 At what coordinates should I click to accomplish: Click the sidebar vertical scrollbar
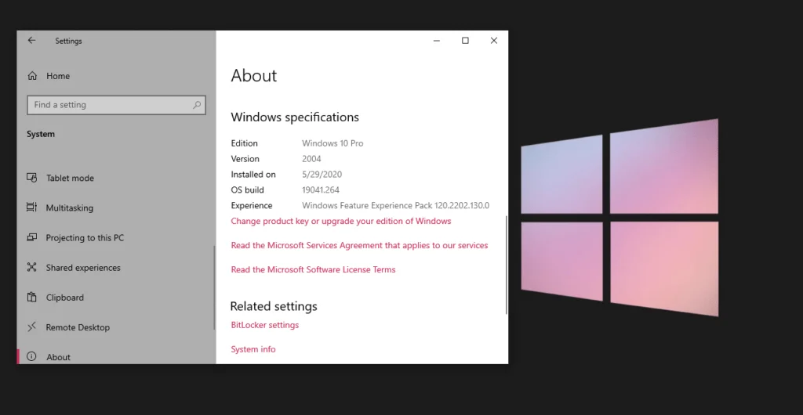(x=214, y=287)
